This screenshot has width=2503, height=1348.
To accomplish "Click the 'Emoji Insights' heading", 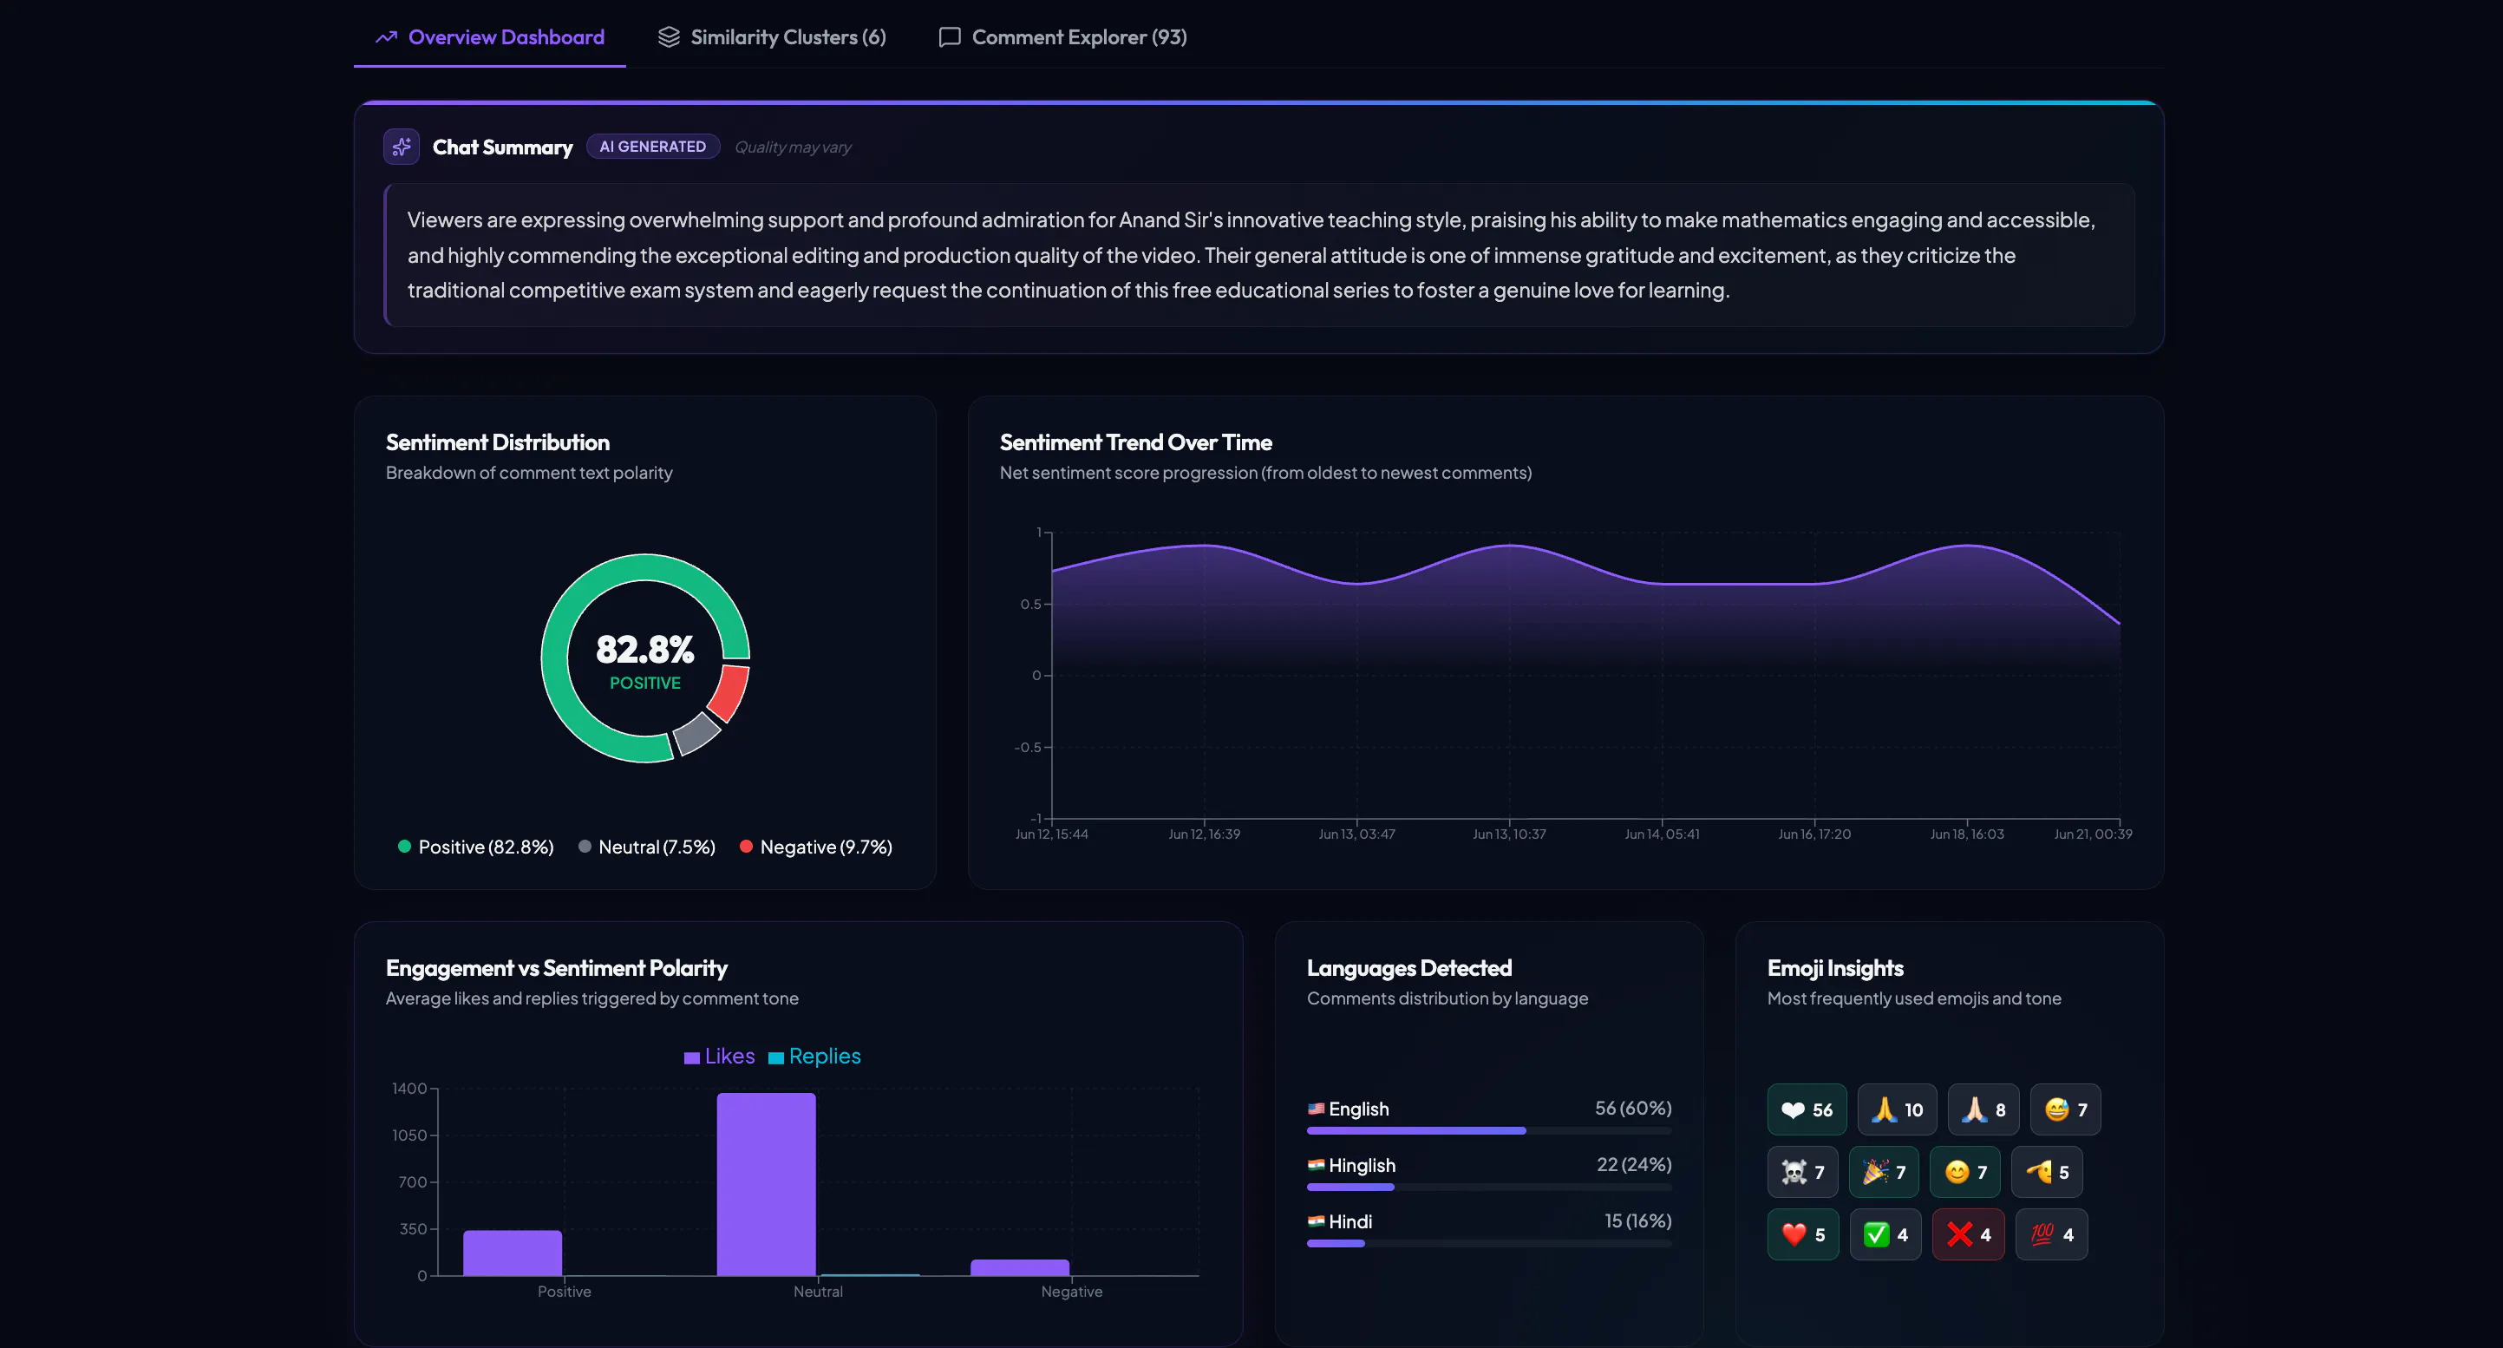I will (1835, 968).
